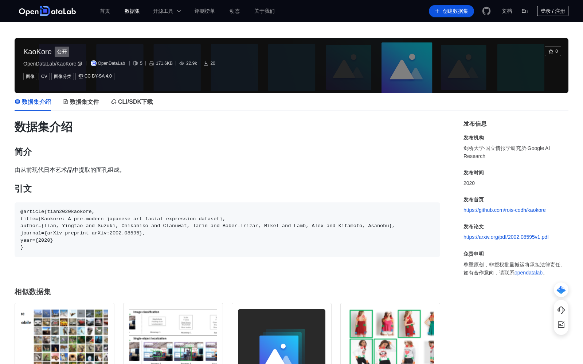Image resolution: width=583 pixels, height=364 pixels.
Task: Open the customer support headset icon
Action: point(561,310)
